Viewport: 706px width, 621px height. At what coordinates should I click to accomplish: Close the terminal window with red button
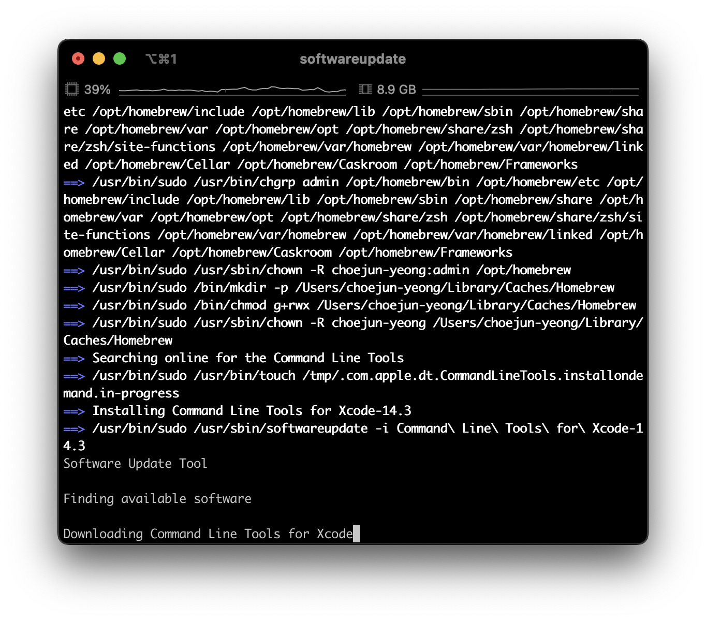[78, 58]
